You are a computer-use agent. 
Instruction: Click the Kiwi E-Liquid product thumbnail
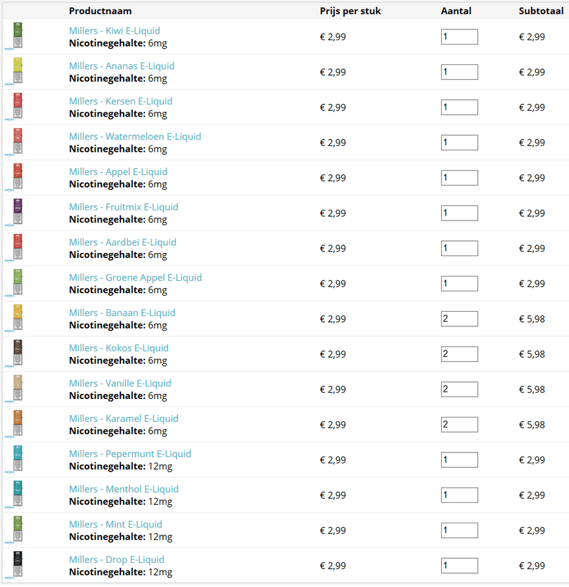17,35
